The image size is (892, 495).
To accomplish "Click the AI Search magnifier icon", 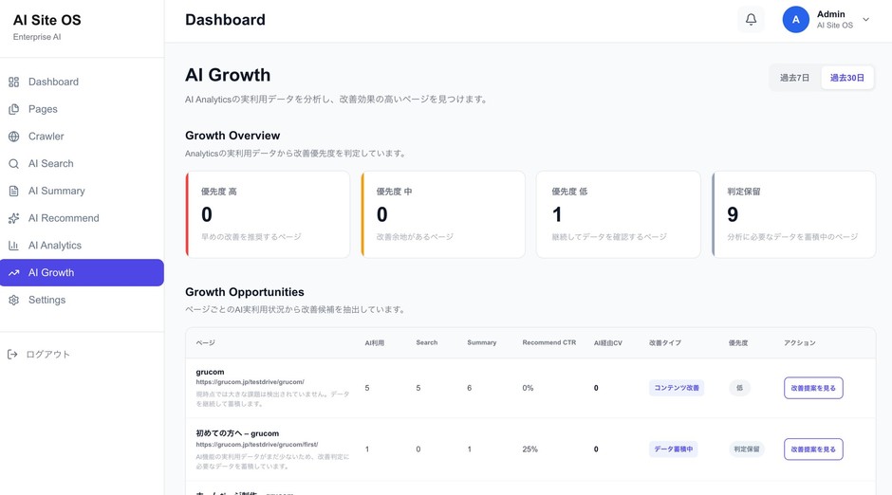I will 13,164.
